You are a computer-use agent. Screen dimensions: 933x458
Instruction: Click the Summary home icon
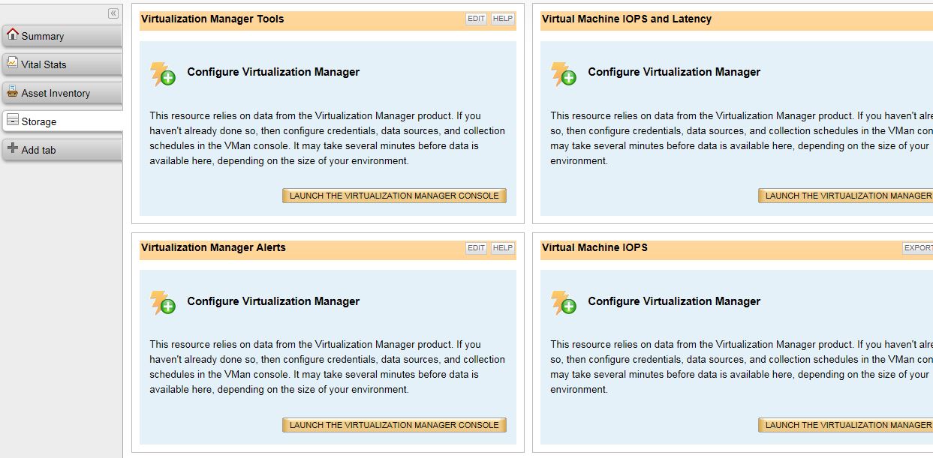tap(12, 34)
